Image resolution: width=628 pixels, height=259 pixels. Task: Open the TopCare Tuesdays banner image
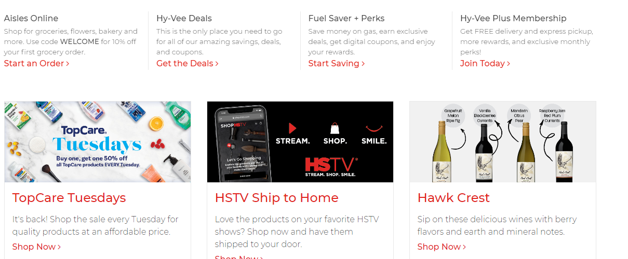point(98,142)
